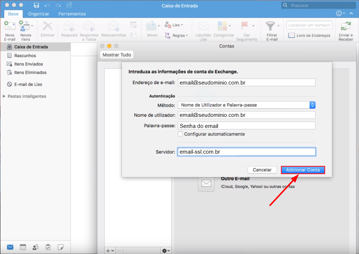This screenshot has height=254, width=359.
Task: Open the Categorizar dropdown arrow
Action: click(x=230, y=26)
